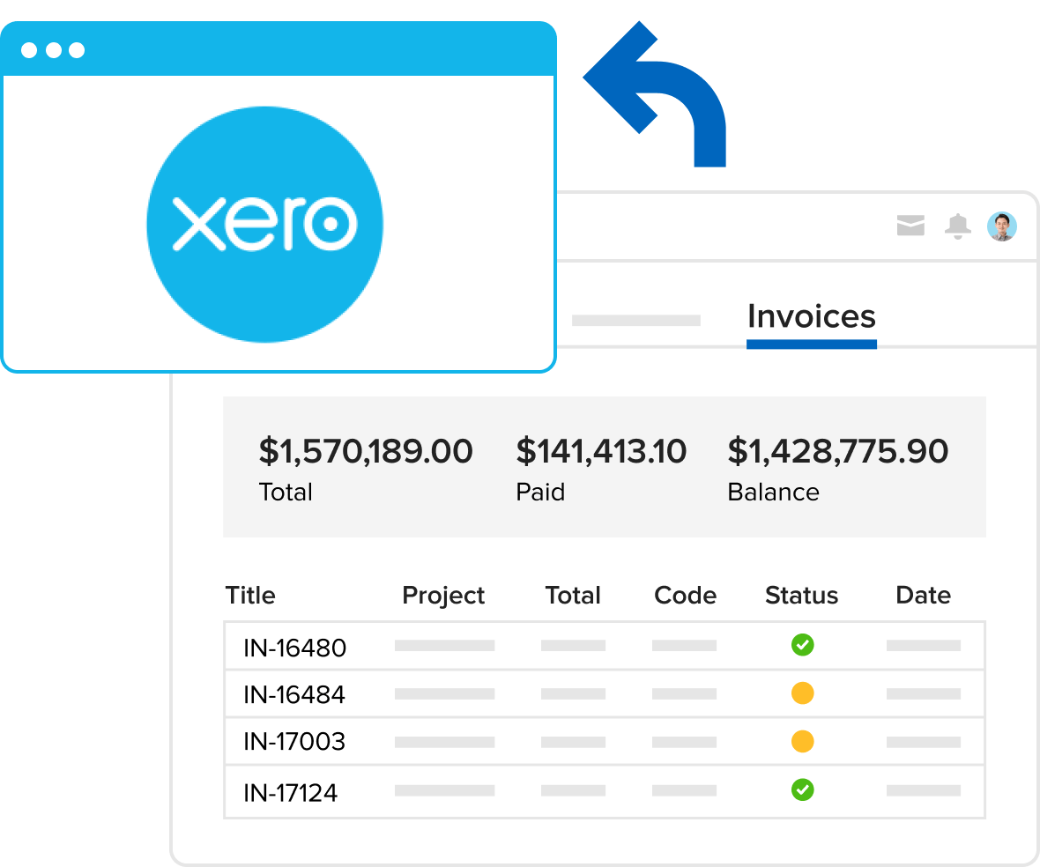Click the Xero logo
The height and width of the screenshot is (867, 1040).
tap(264, 224)
